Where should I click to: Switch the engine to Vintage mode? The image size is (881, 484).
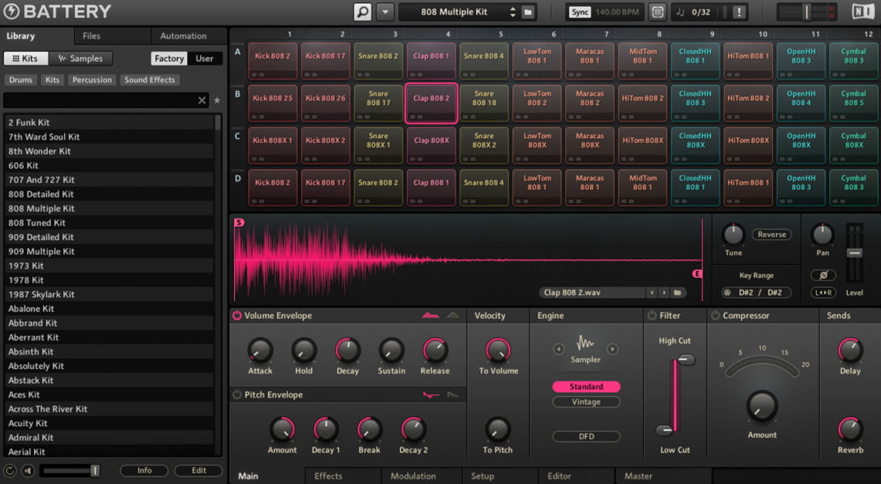click(x=586, y=401)
